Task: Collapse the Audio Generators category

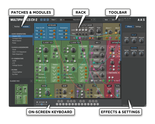Action: pos(11,34)
